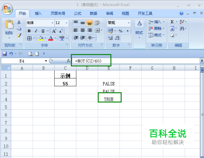Decrease indent icon
204x158 pixels.
click(76, 38)
